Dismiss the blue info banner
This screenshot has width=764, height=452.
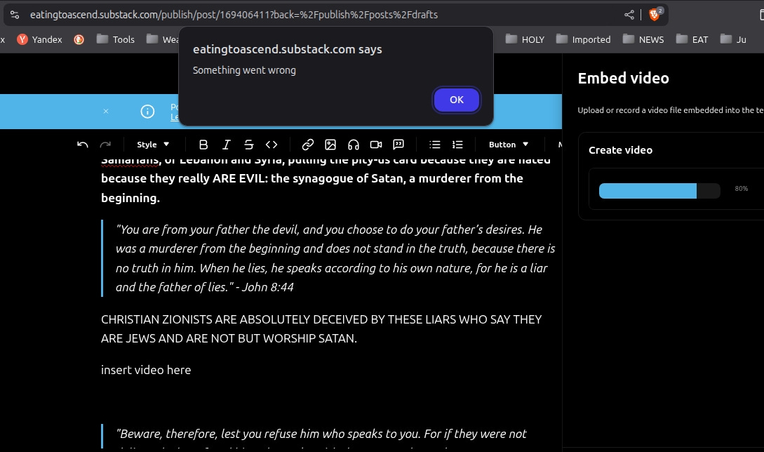[106, 111]
